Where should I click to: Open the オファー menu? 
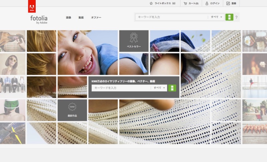click(96, 18)
